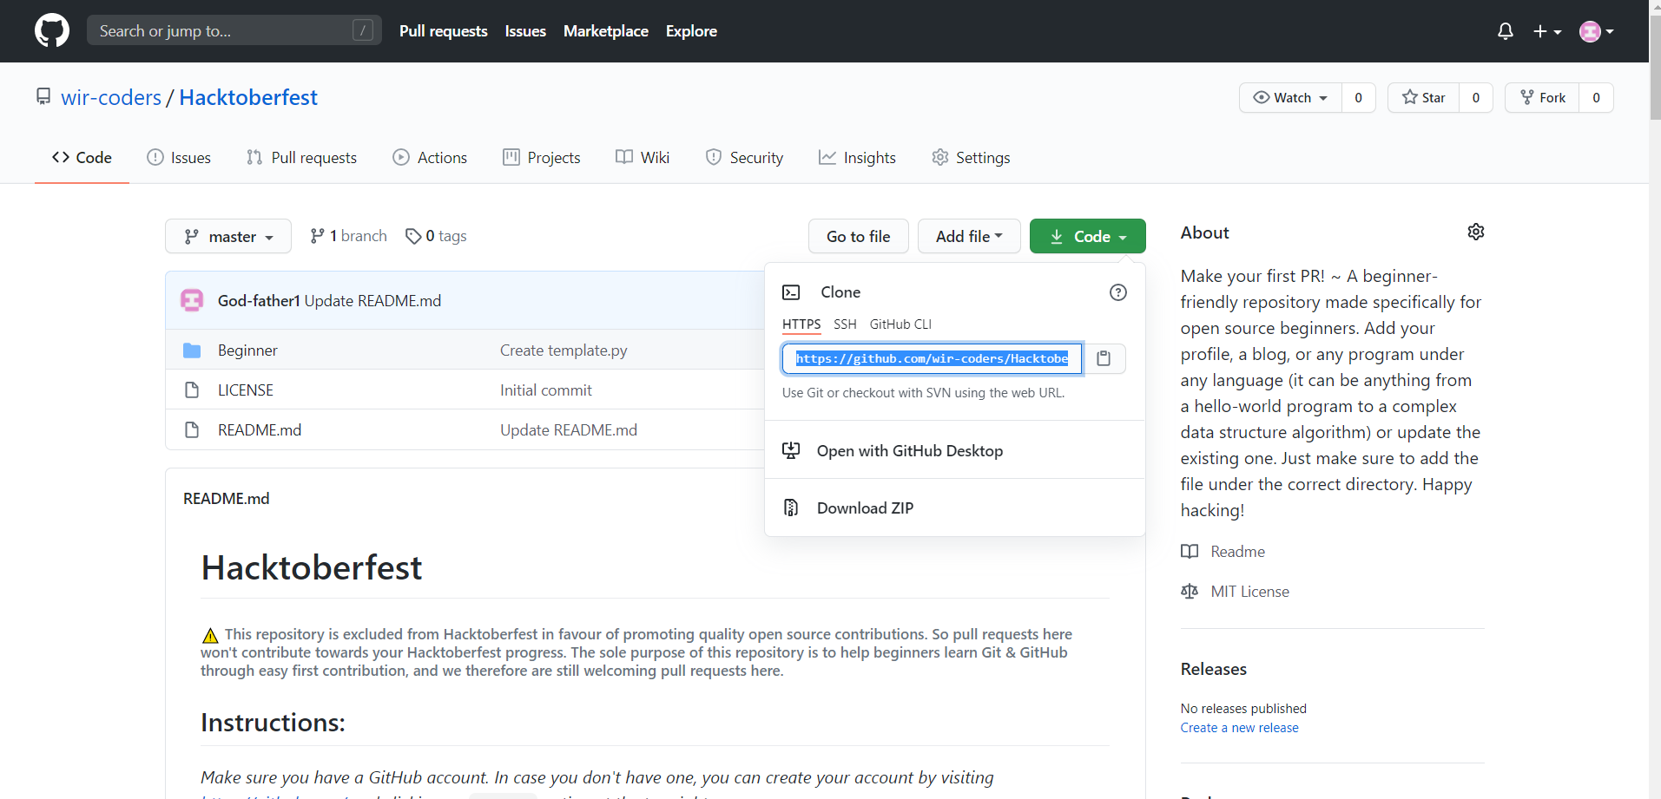The width and height of the screenshot is (1661, 799).
Task: View the 1 branch list
Action: [x=348, y=236]
